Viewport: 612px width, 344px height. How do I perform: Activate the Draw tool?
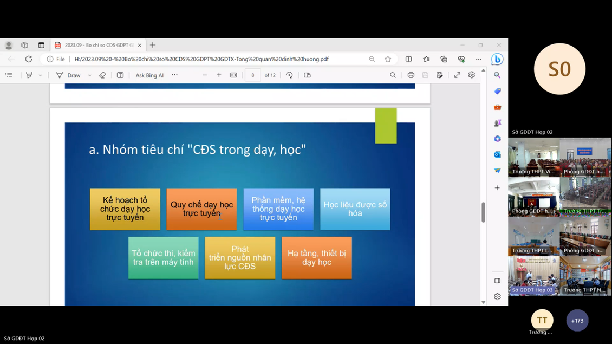69,75
